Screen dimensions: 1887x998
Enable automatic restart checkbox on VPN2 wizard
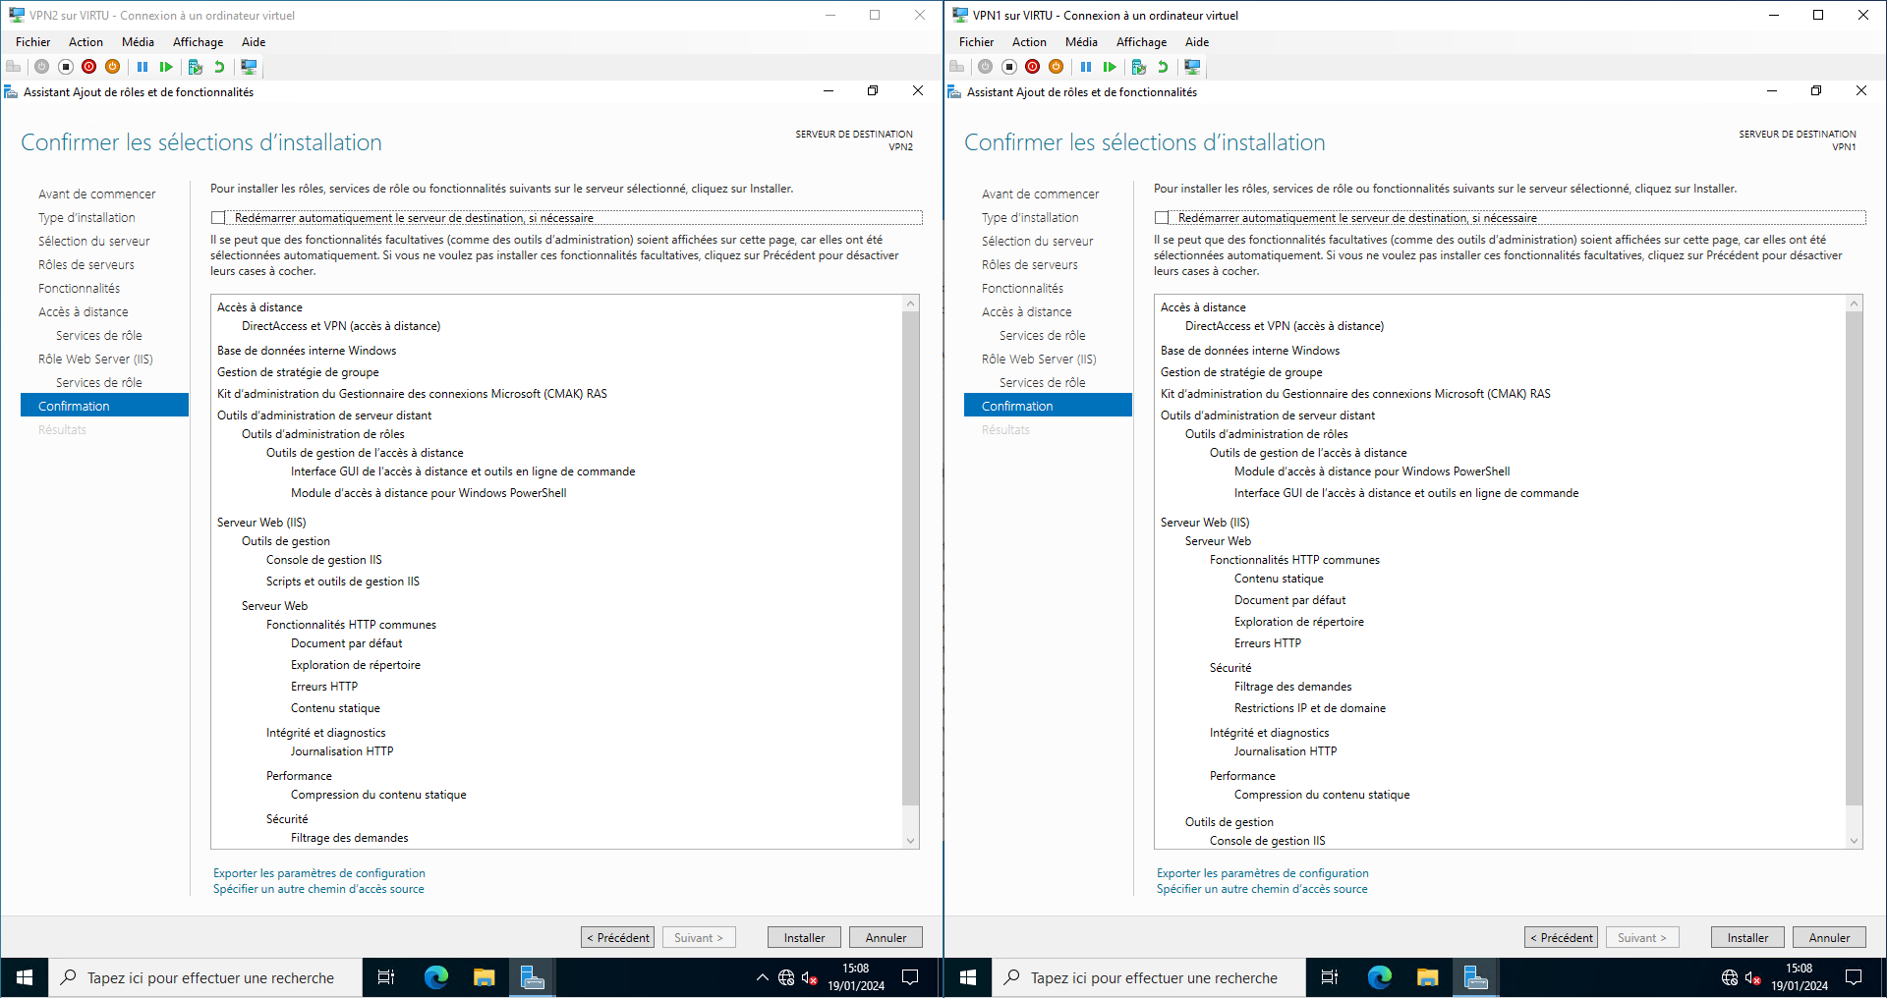218,218
